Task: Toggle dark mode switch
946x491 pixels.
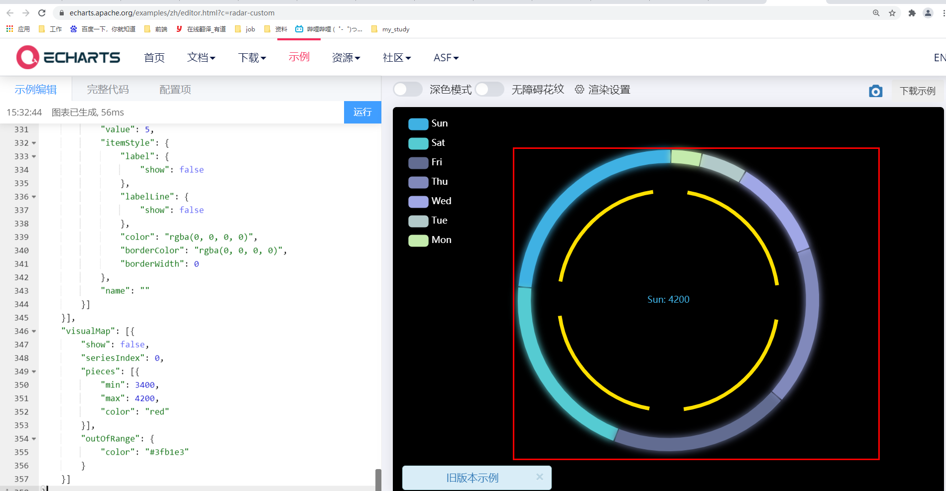Action: click(x=408, y=89)
